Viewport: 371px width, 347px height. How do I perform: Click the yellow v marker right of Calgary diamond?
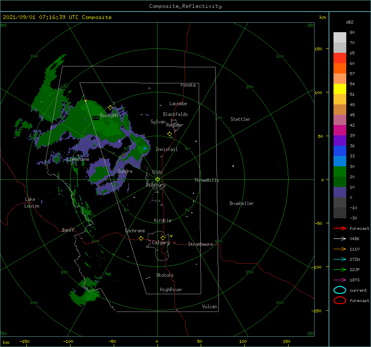click(x=171, y=236)
